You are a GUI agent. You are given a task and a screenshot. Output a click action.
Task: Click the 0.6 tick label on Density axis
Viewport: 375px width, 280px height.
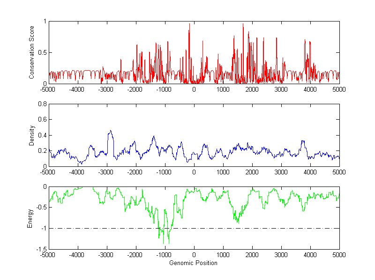(42, 120)
